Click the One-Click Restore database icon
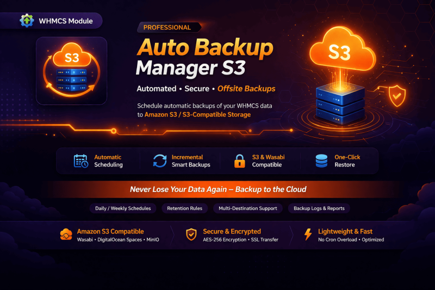The width and height of the screenshot is (435, 290). pos(321,161)
